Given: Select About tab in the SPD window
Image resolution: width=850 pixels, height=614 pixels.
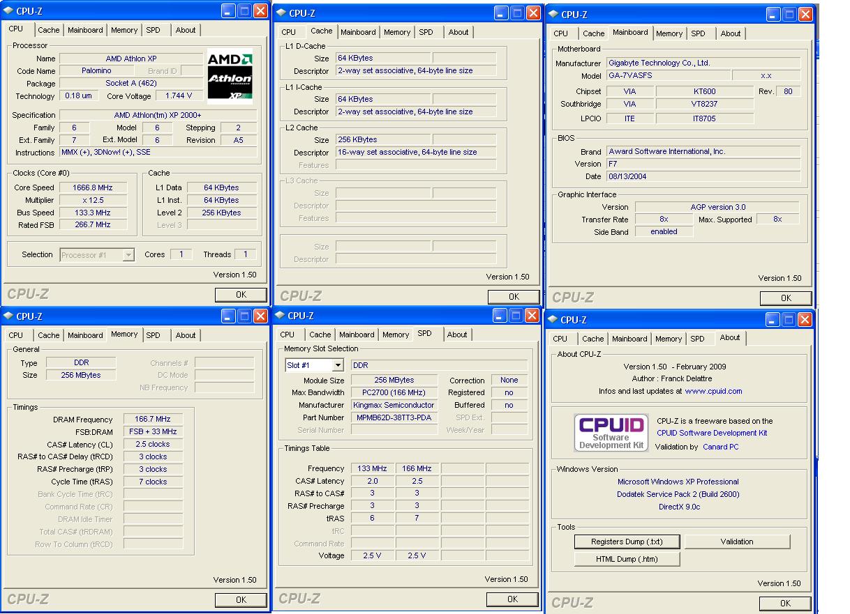Looking at the screenshot, I should [457, 335].
